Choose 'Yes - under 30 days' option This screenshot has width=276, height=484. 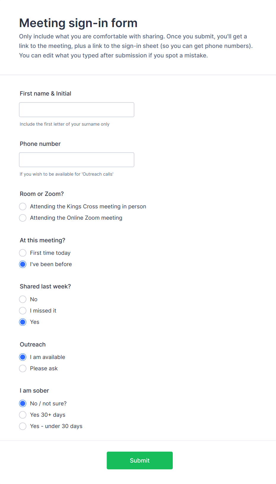tap(23, 426)
